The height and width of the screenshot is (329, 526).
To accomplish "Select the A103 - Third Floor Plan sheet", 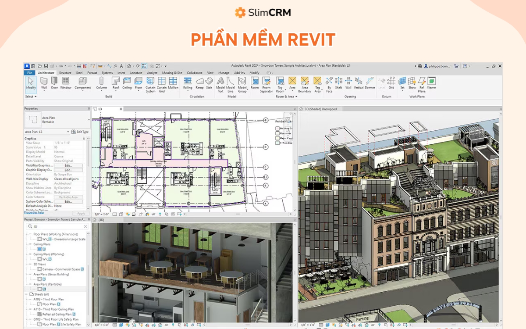I will [x=49, y=299].
